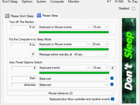The width and height of the screenshot is (140, 105).
Task: Open the 'then' power plan dropdown
Action: click(x=73, y=78)
